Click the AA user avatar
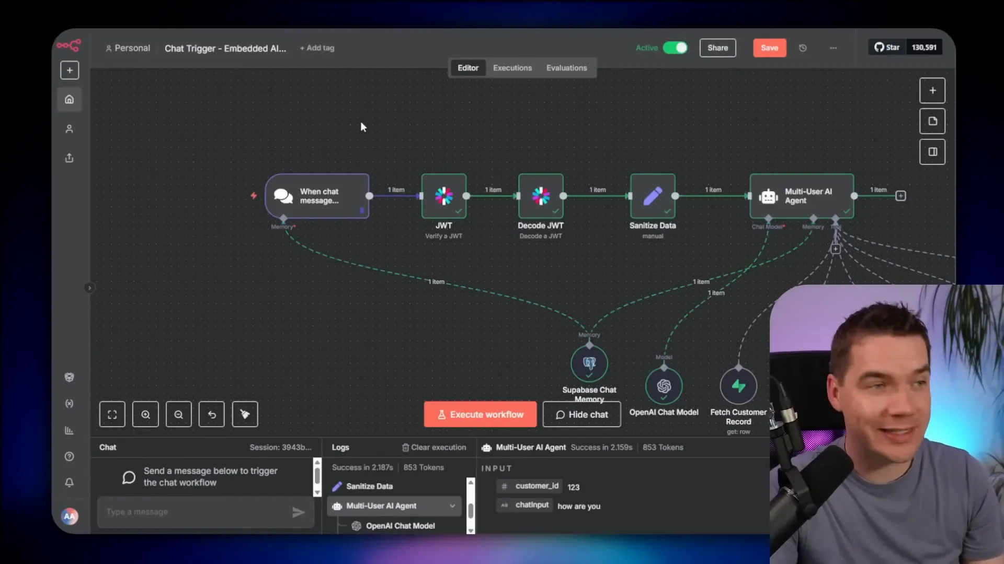The image size is (1004, 564). (x=69, y=516)
